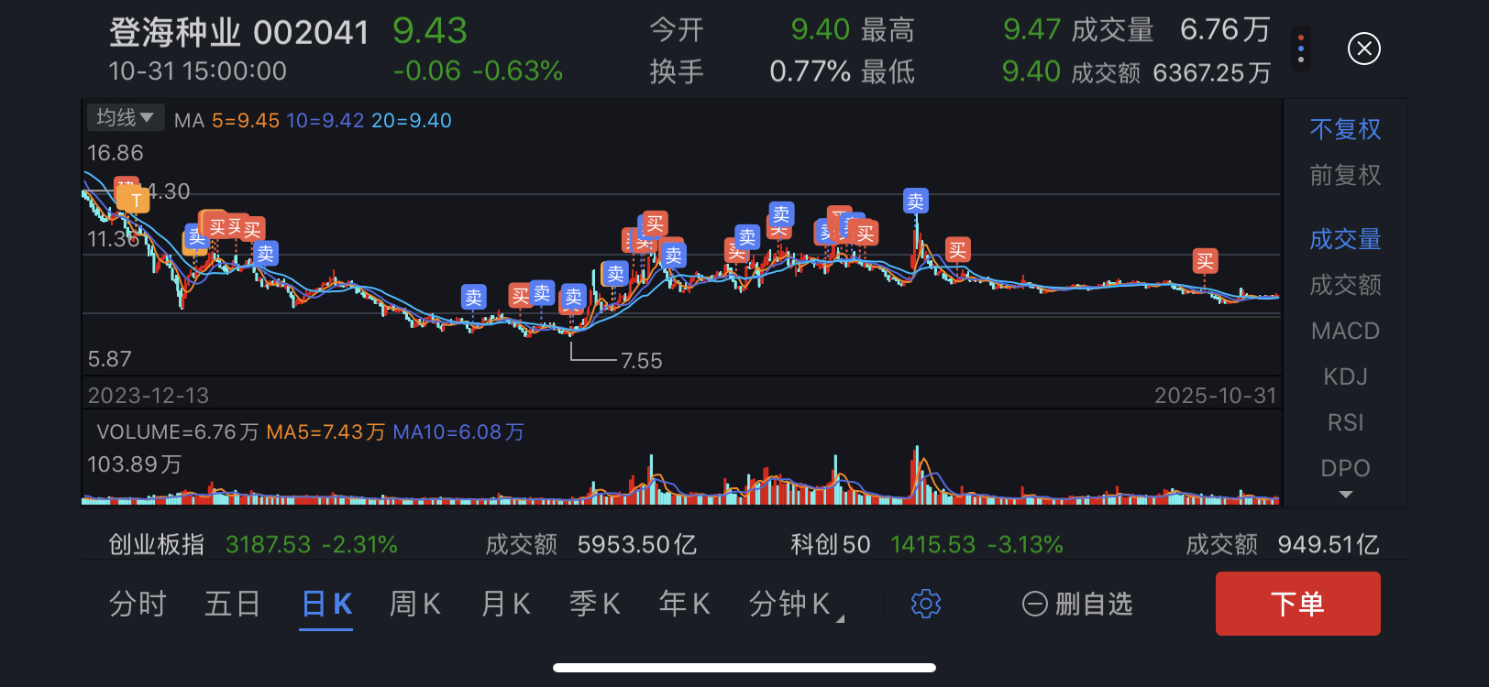Click the MA 5=9.45 legend value

(x=245, y=120)
